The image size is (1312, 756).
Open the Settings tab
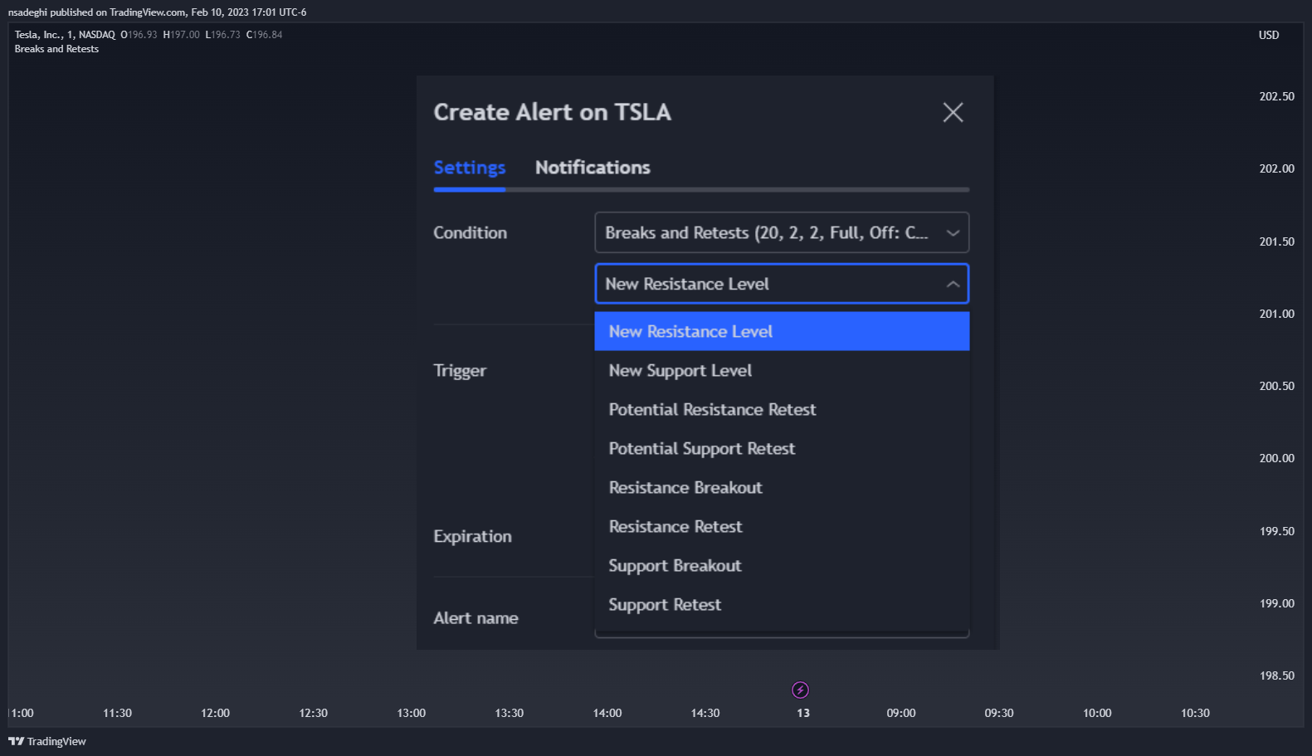pos(470,168)
